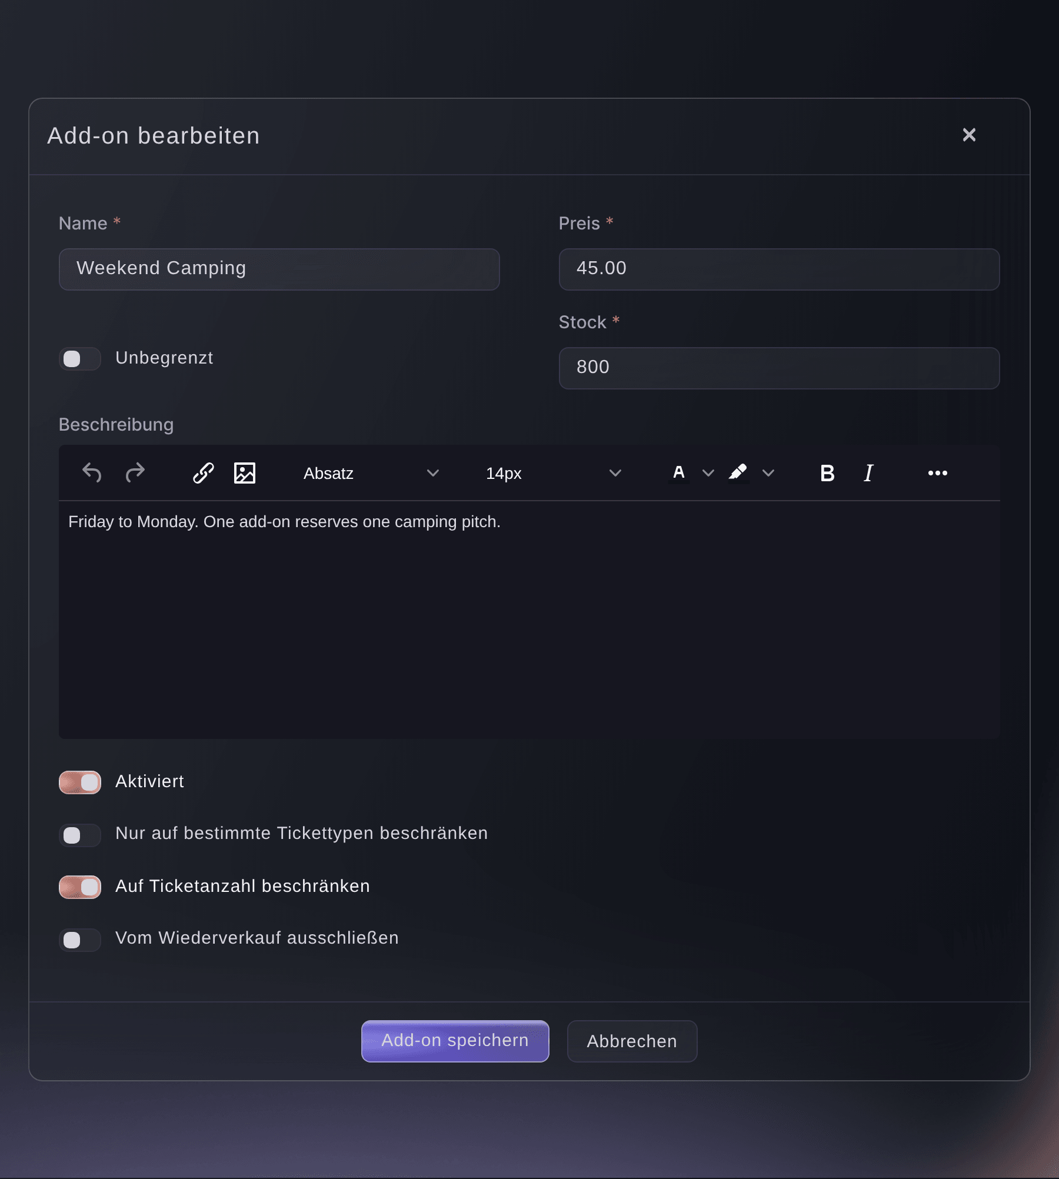Click the Add-on speichern button
1059x1179 pixels.
[455, 1041]
